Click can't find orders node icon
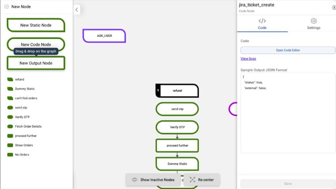 tap(10, 98)
